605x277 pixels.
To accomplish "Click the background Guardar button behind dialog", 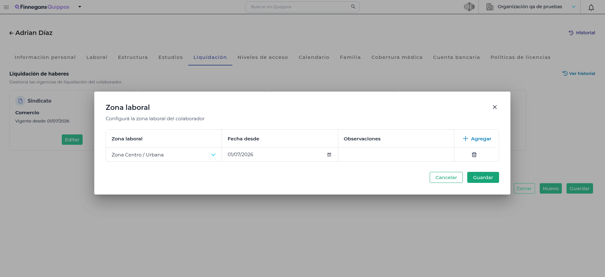I will pos(580,189).
